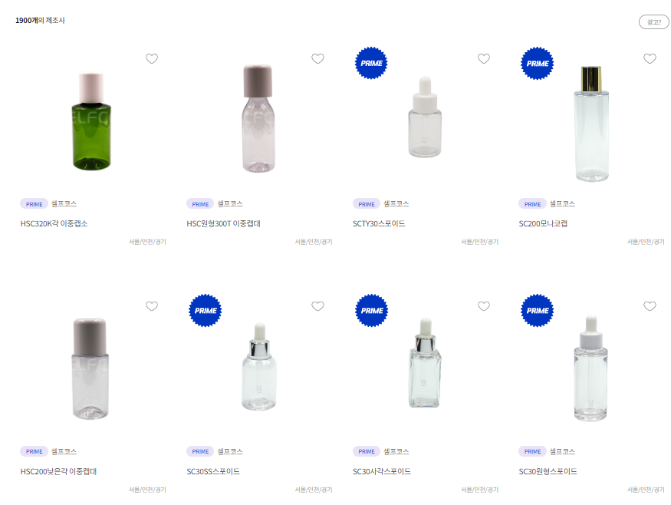Tap the heart on SC30SS스포이드 card

pyautogui.click(x=317, y=306)
